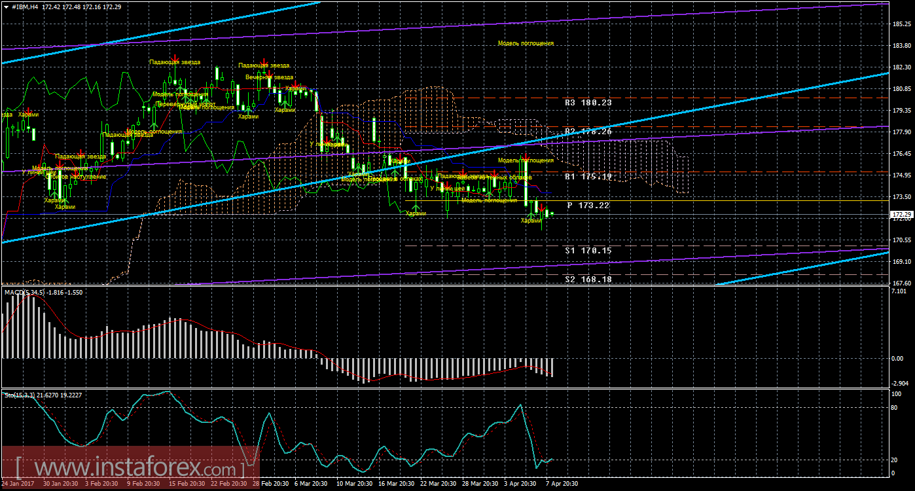Viewport: 915px width, 491px height.
Task: Click the 169.10 price axis value
Action: (902, 262)
